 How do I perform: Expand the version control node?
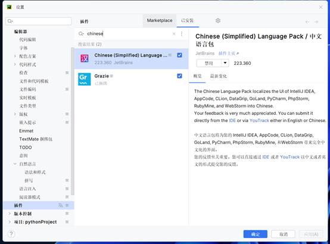pyautogui.click(x=10, y=214)
